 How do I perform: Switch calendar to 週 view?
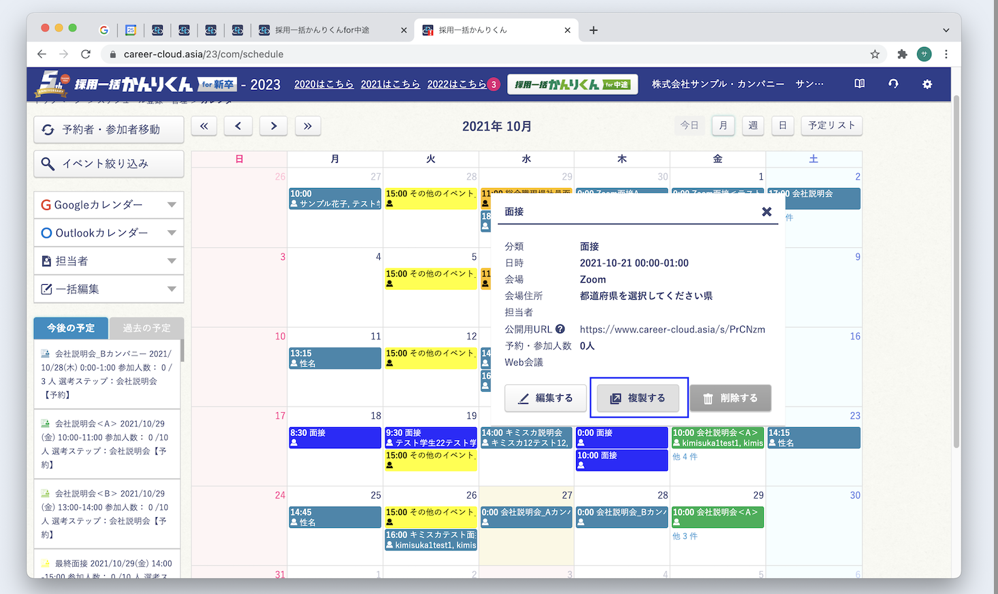pos(753,125)
